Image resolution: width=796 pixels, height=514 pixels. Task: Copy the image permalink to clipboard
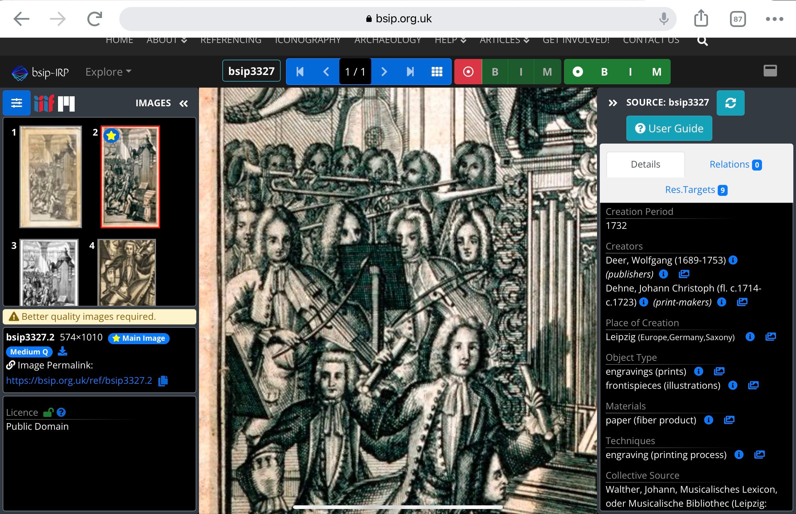(163, 381)
